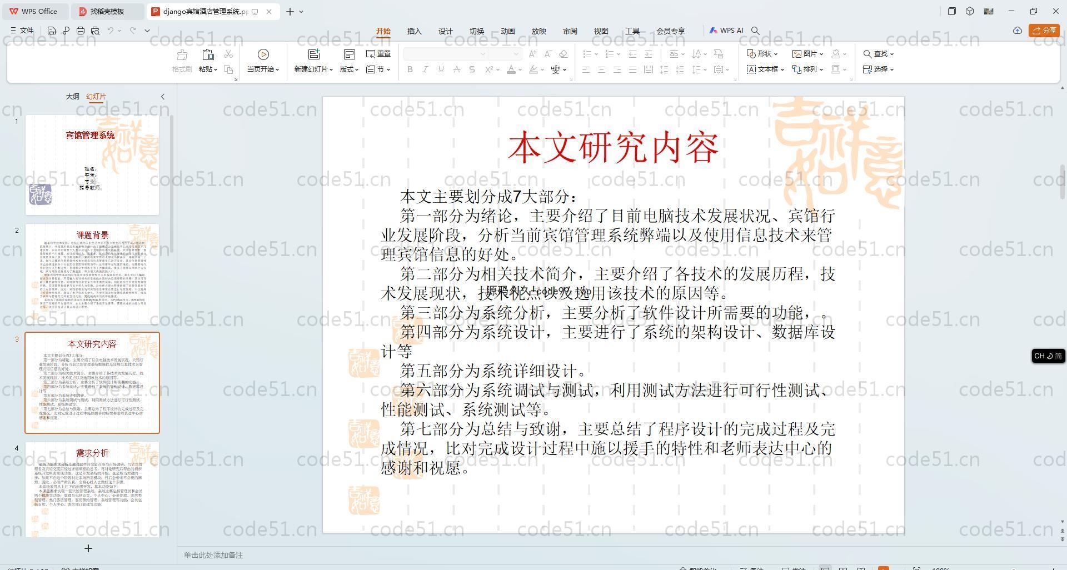Open the font name combo box
The width and height of the screenshot is (1067, 570).
coord(446,54)
